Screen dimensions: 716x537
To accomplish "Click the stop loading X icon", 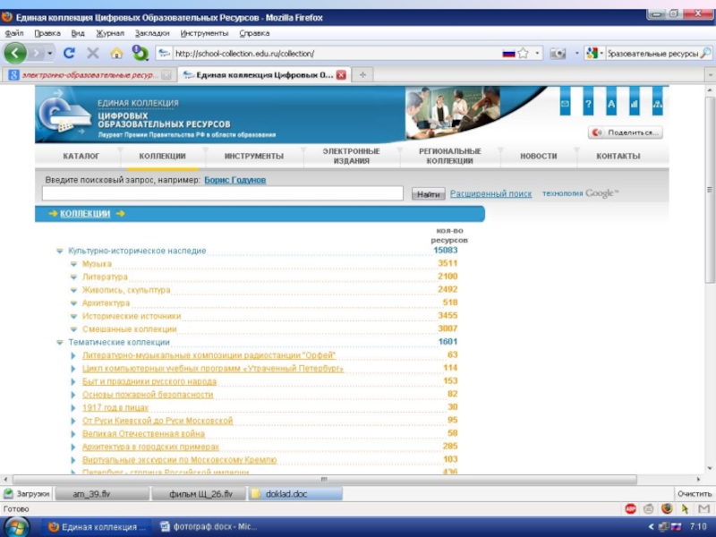I will tap(92, 54).
